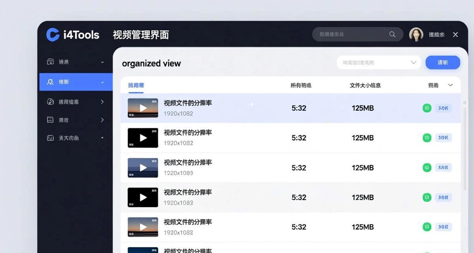Expand the first sidebar menu item chevron
Image resolution: width=474 pixels, height=253 pixels.
(102, 62)
